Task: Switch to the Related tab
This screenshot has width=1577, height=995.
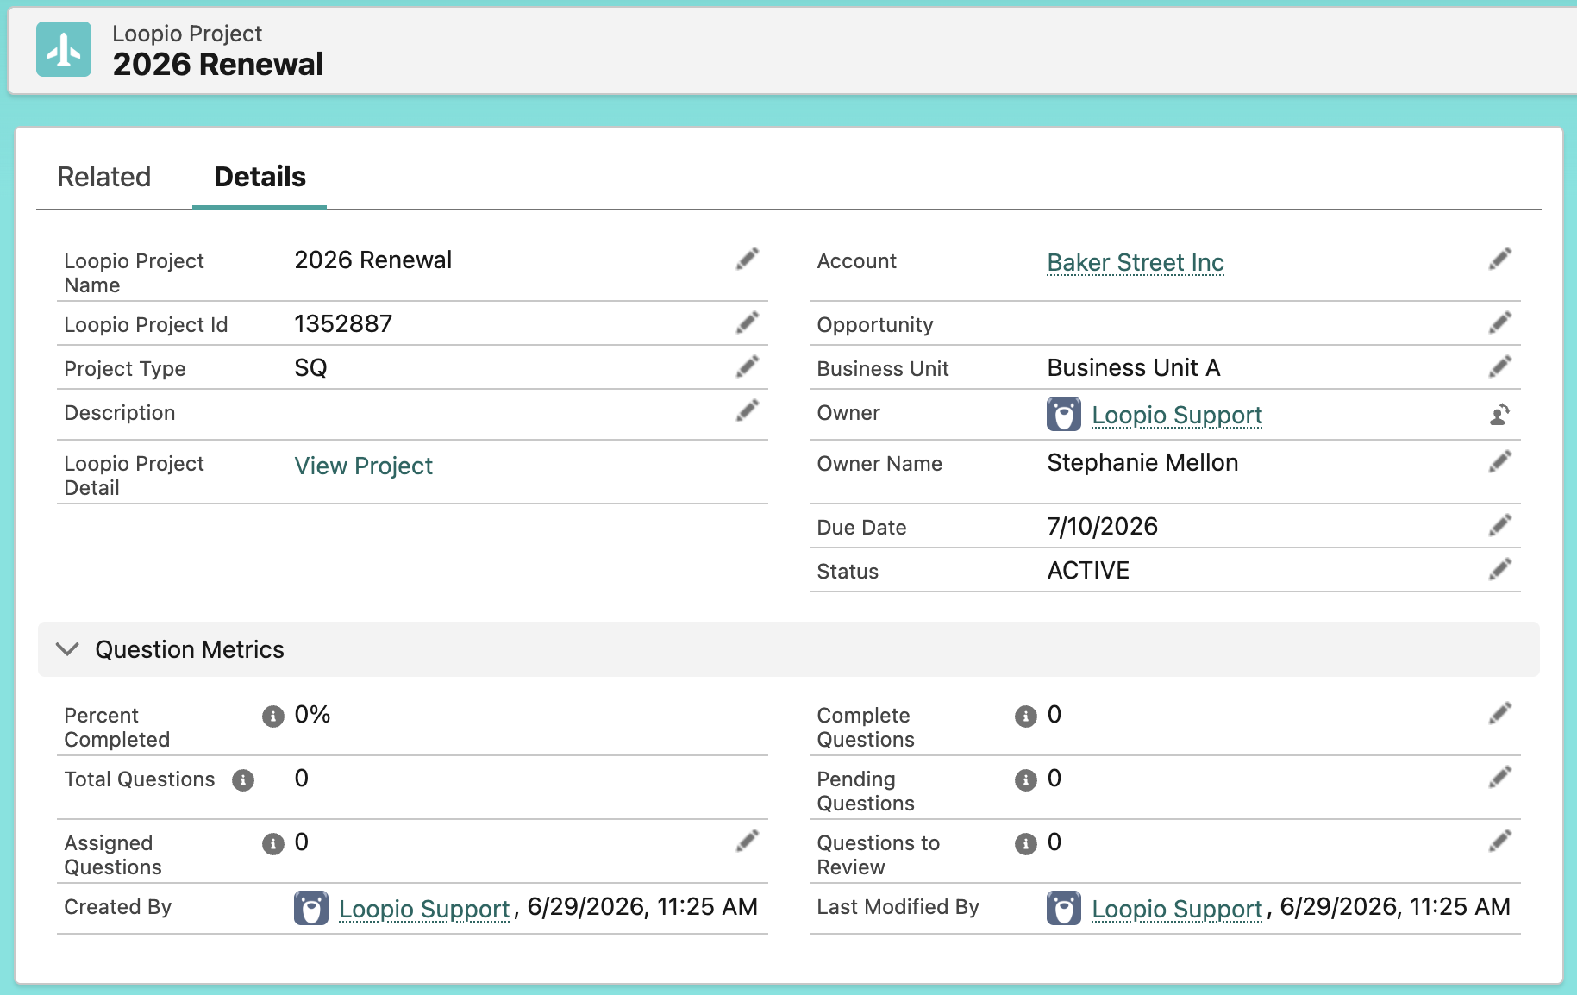Action: (104, 177)
